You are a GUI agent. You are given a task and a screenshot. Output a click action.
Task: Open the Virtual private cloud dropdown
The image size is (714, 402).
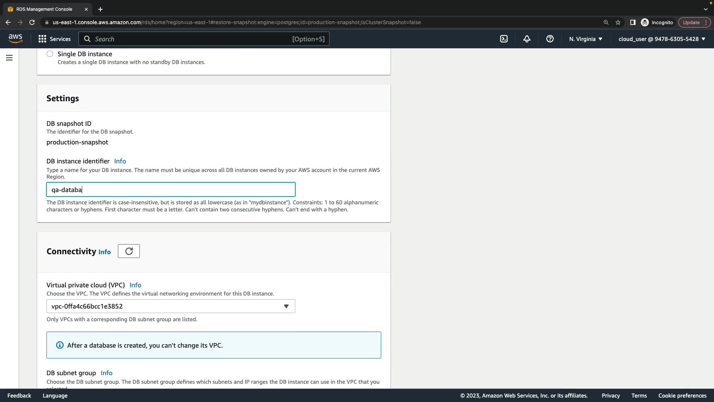pos(170,306)
